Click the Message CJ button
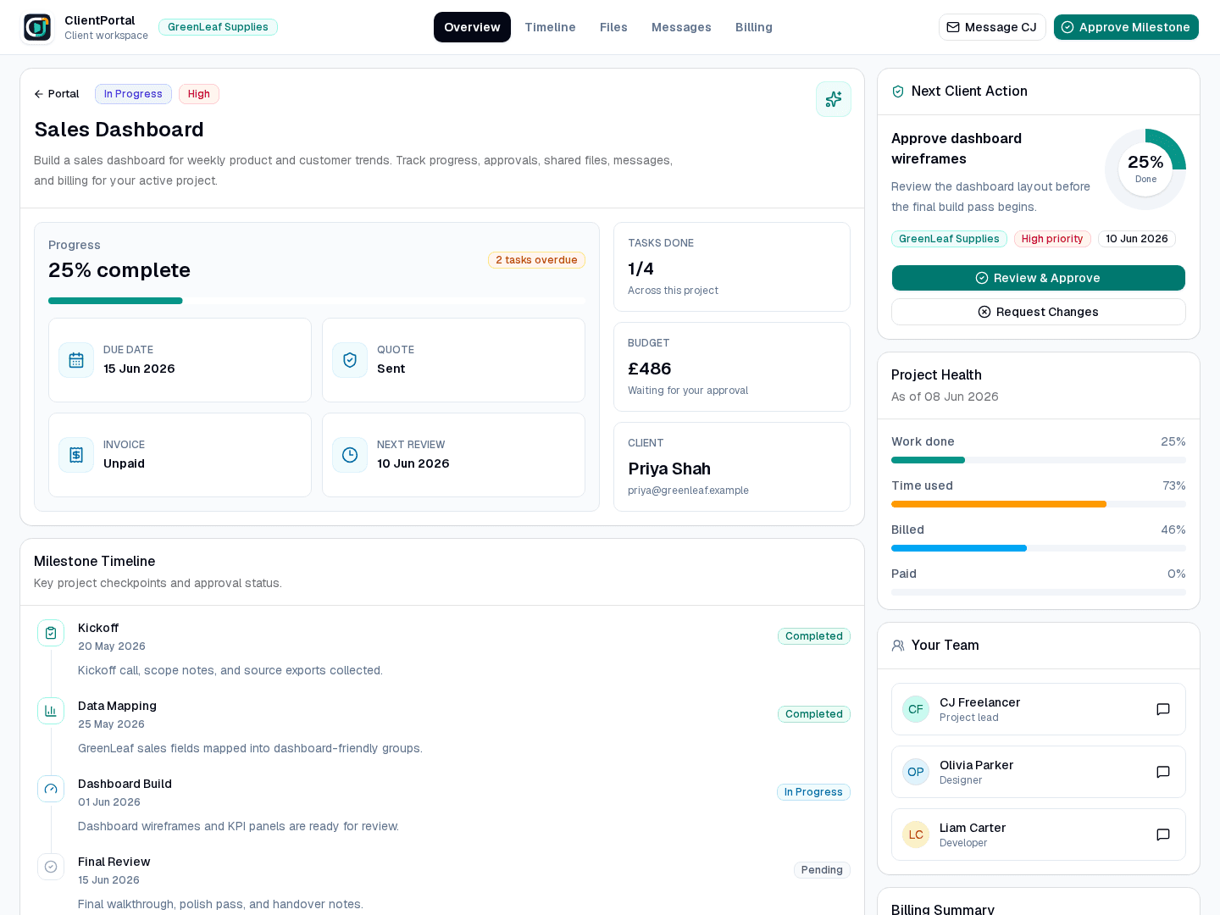Screen dimensions: 1220x915 tap(992, 27)
